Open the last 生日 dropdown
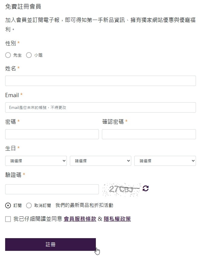Screen dimensions: 202x256 click(x=165, y=161)
